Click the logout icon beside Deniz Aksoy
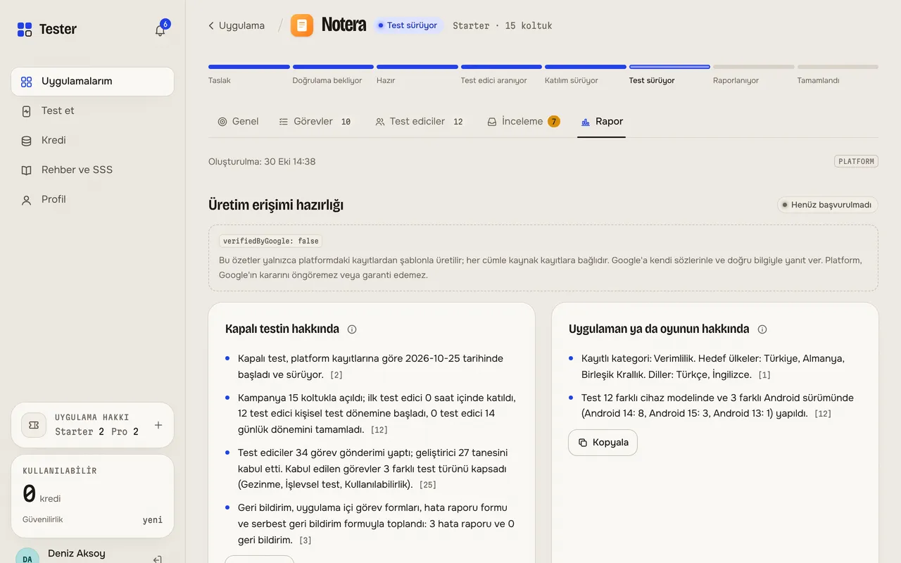901x563 pixels. click(158, 559)
